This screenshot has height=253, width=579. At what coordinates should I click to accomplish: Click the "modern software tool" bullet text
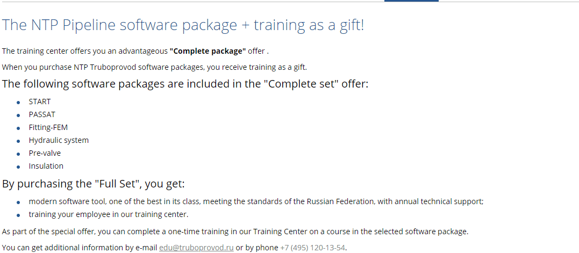(x=256, y=201)
